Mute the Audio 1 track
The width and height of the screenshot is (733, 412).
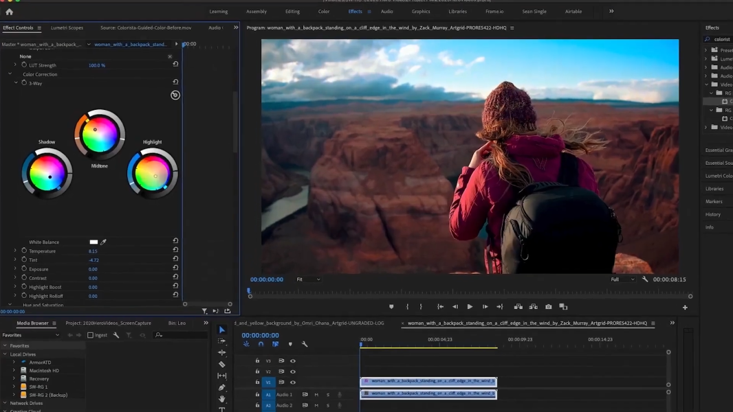click(x=316, y=394)
